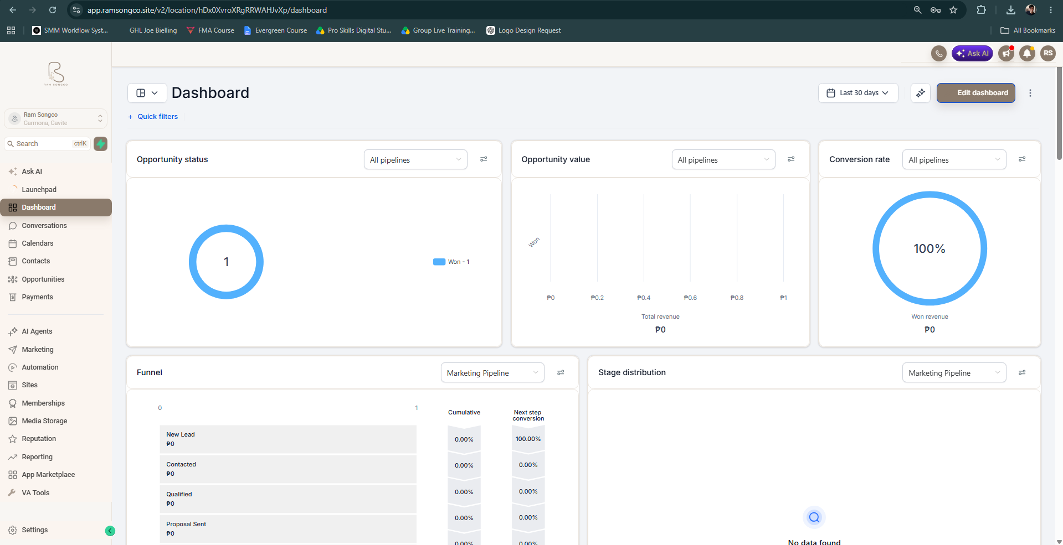The height and width of the screenshot is (545, 1063).
Task: Bookmark this page with star icon
Action: (953, 10)
